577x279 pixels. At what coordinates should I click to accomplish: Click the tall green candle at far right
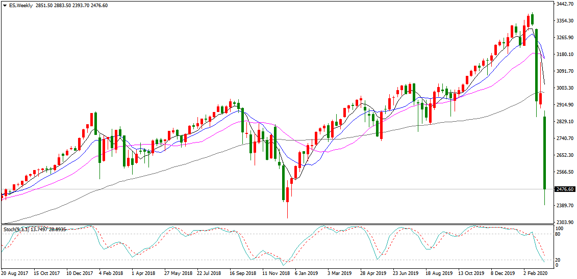[x=544, y=153]
